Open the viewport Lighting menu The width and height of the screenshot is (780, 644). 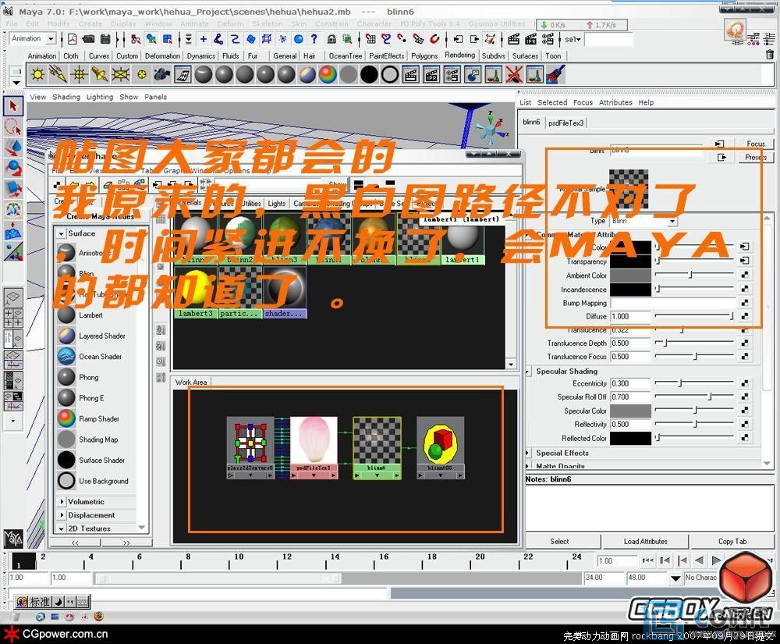(x=100, y=97)
